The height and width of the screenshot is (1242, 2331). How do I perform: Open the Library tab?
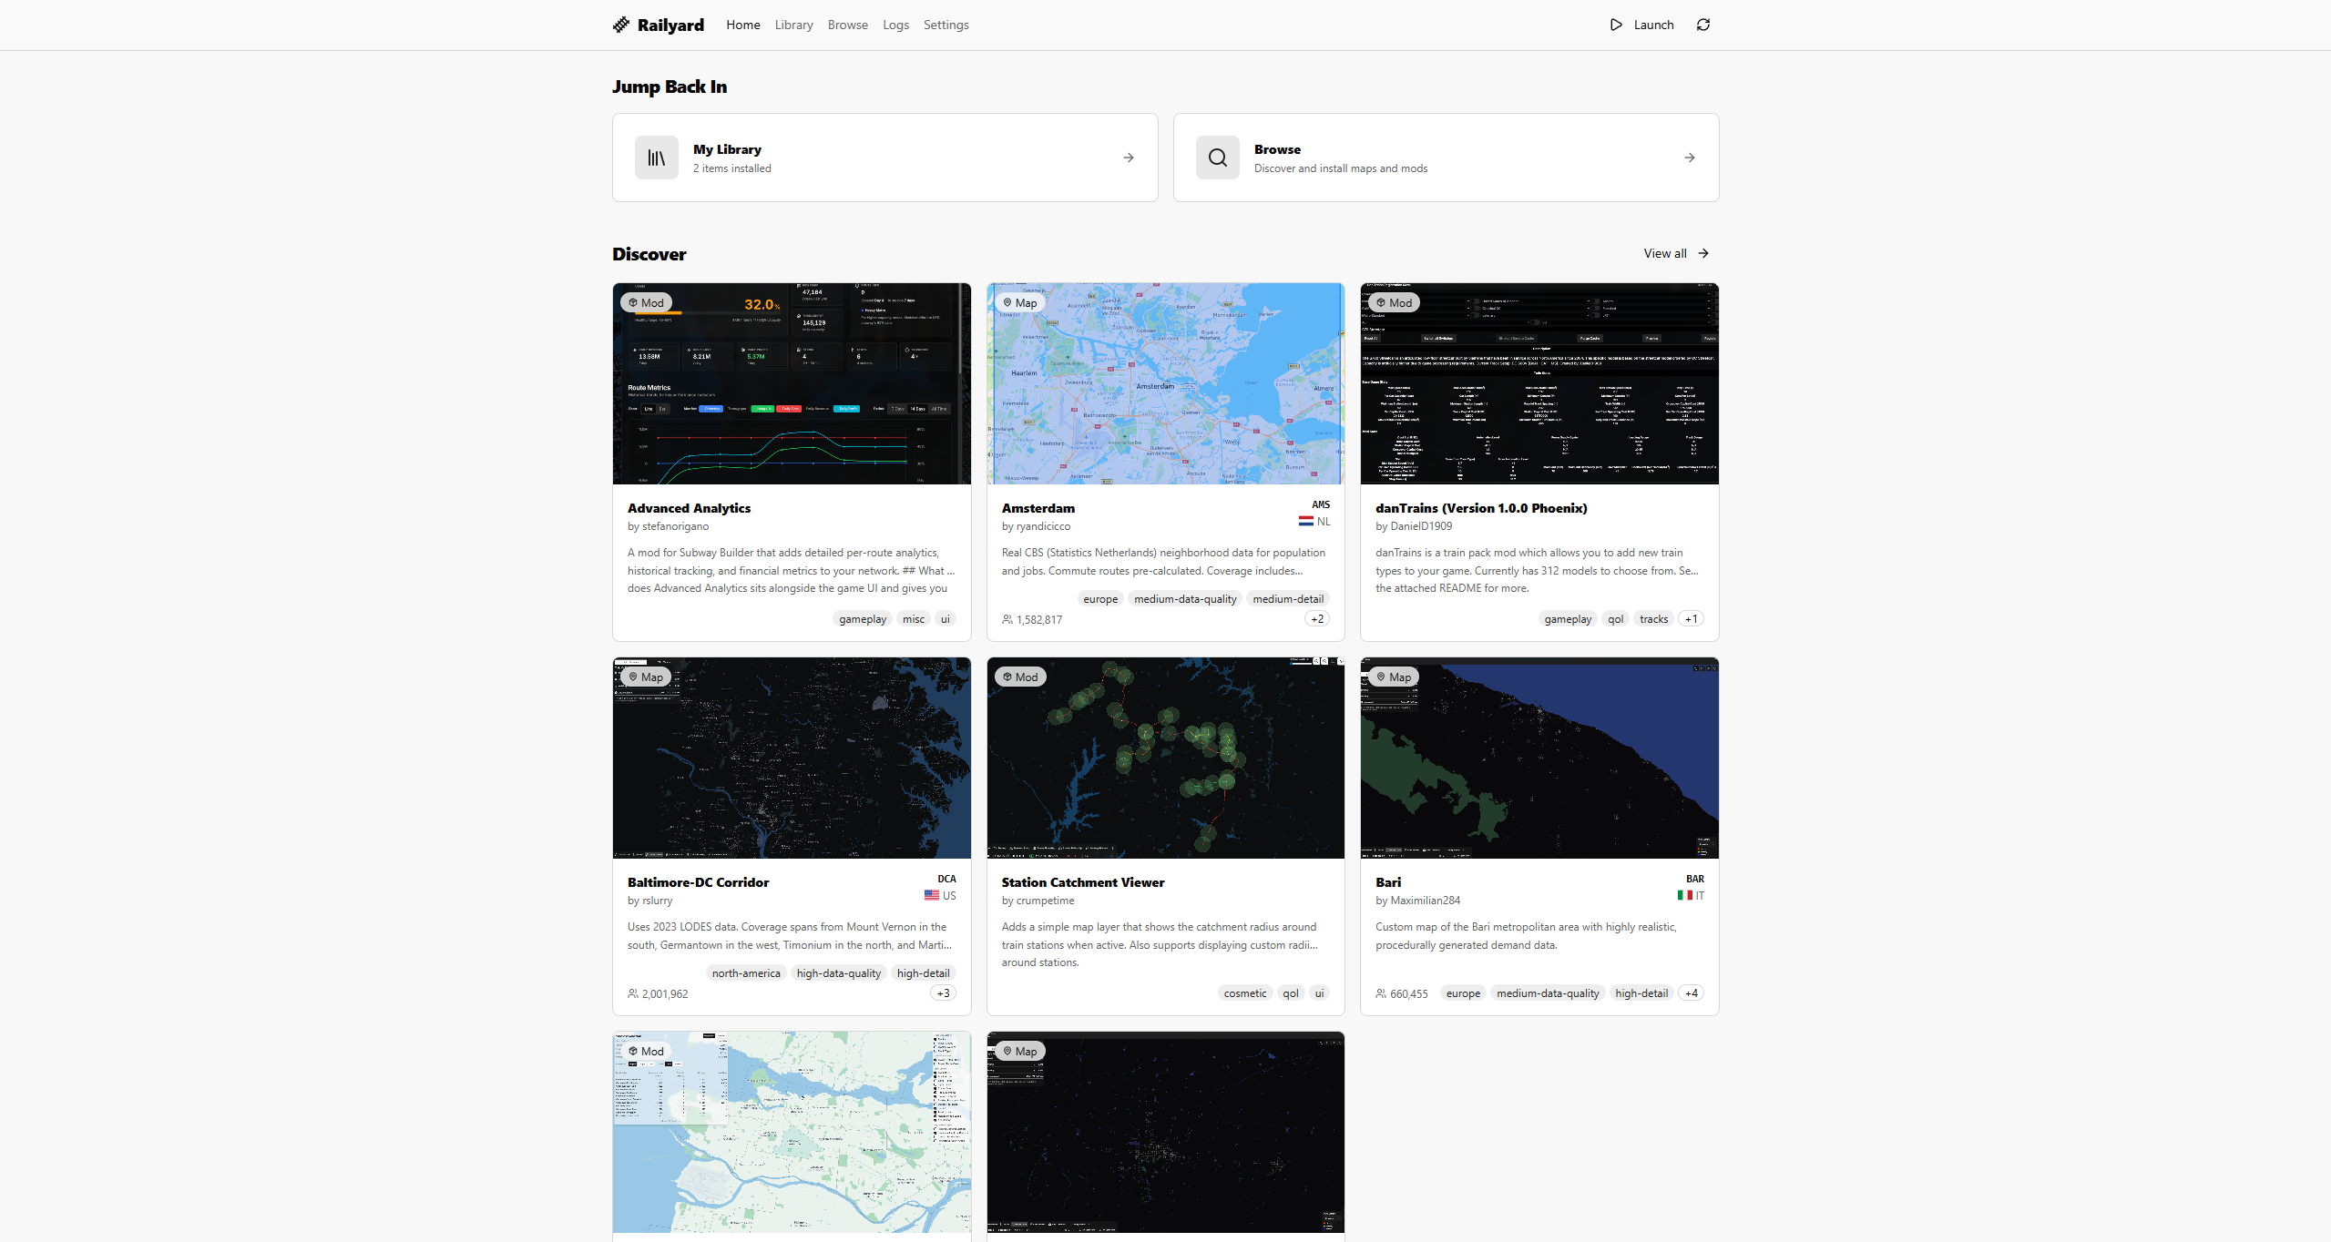pos(793,25)
